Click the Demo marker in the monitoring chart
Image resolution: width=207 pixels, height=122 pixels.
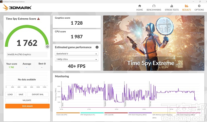(x=63, y=104)
